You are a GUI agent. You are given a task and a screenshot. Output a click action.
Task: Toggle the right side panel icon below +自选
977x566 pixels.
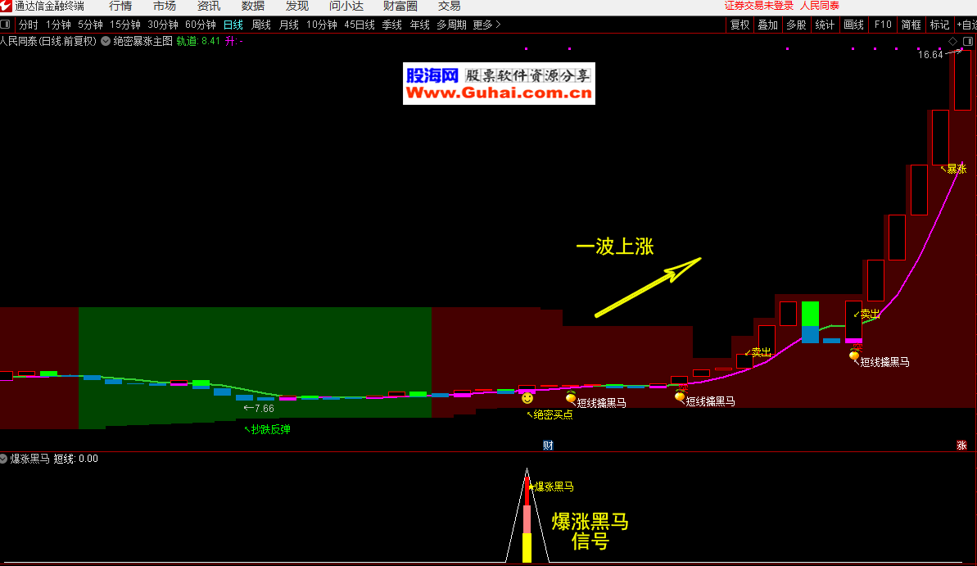coord(968,41)
